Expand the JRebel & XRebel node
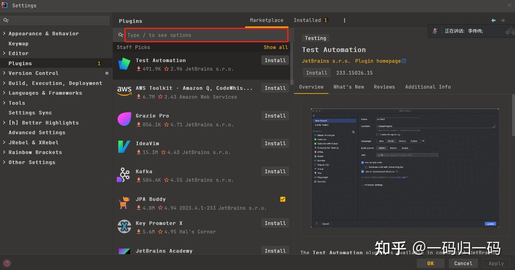 coord(4,142)
